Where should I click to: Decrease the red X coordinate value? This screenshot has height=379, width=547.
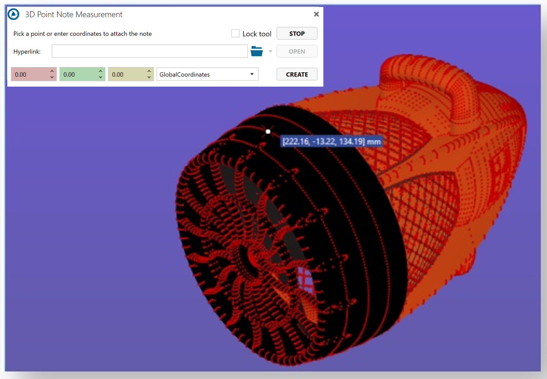52,77
